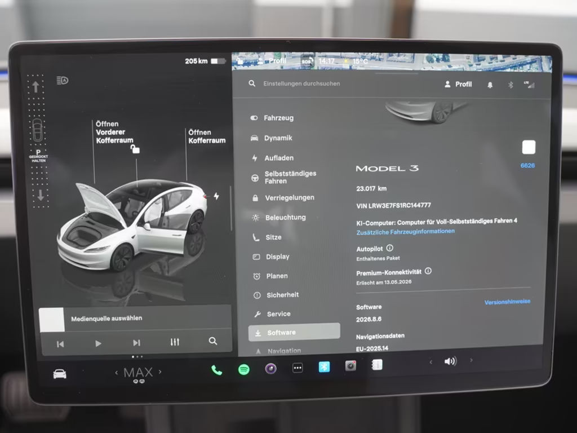Open the white manual notebook app
Screen dimensions: 577x433
click(x=377, y=365)
